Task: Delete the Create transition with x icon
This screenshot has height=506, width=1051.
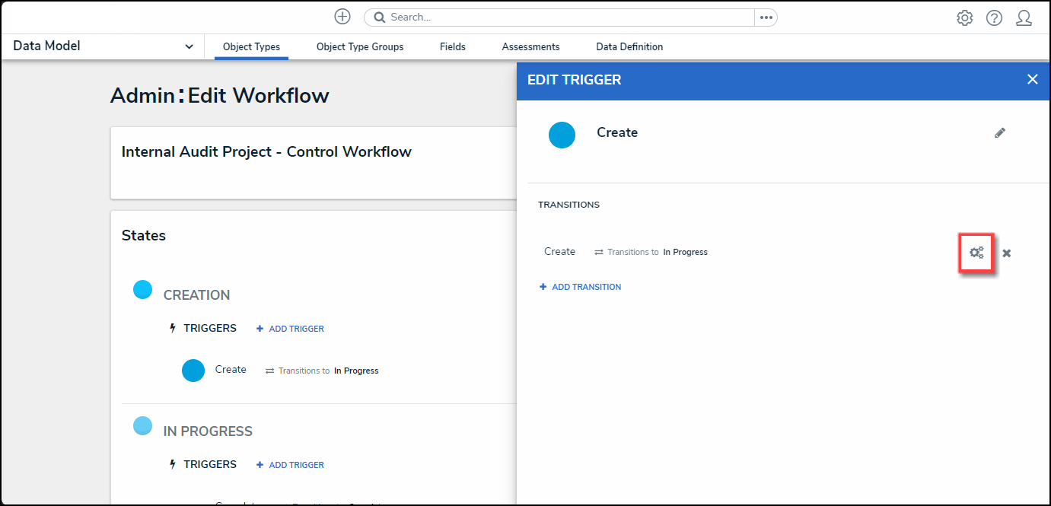Action: pyautogui.click(x=1006, y=253)
